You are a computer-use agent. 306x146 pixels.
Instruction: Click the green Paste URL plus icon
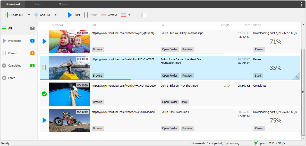pyautogui.click(x=7, y=15)
